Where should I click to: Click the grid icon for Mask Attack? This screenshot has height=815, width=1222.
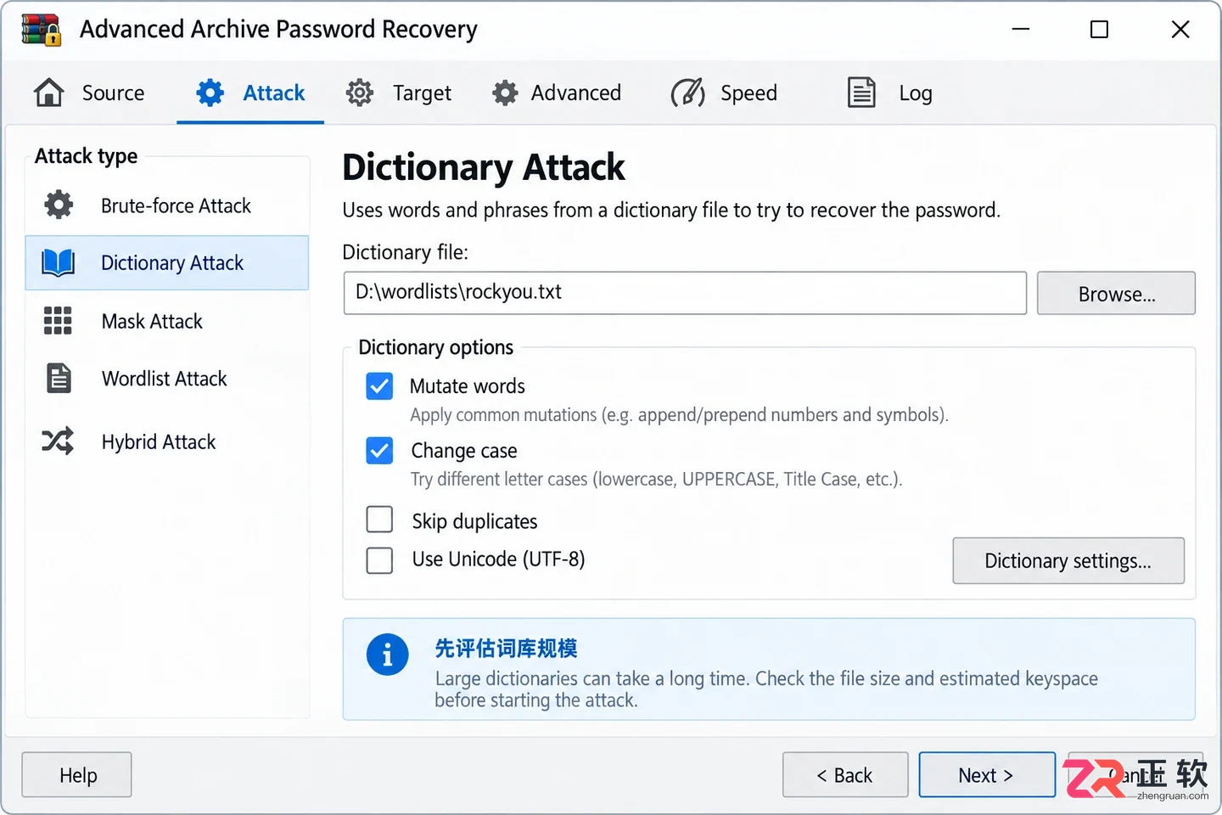coord(58,321)
